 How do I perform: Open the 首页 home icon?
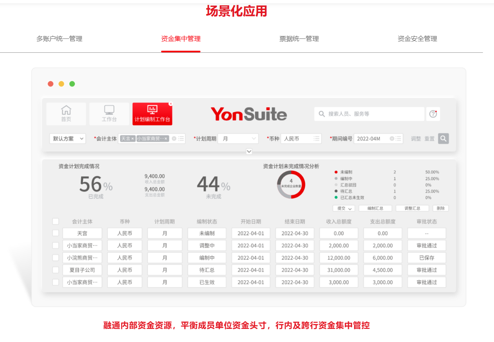[66, 113]
